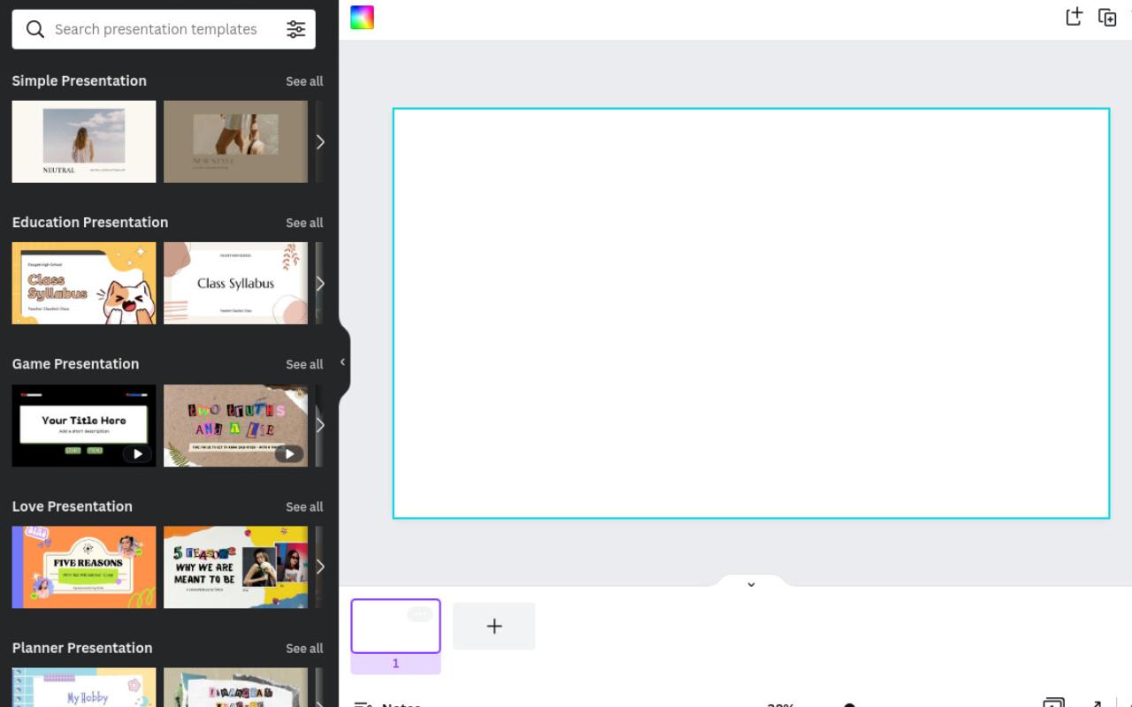This screenshot has height=707, width=1132.
Task: See all Simple Presentation templates
Action: pos(304,81)
